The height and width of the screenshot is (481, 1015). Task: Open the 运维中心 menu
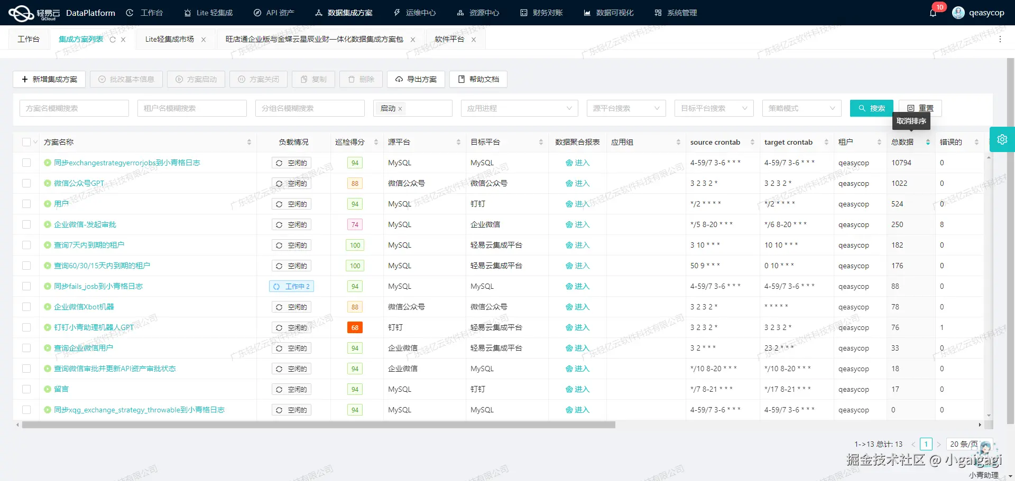pyautogui.click(x=414, y=13)
